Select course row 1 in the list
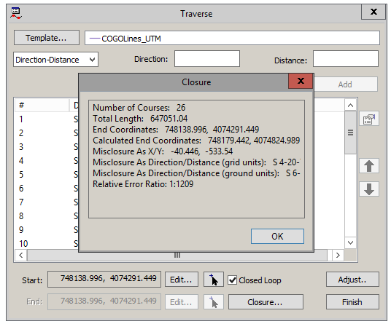This screenshot has width=391, height=324. [47, 119]
